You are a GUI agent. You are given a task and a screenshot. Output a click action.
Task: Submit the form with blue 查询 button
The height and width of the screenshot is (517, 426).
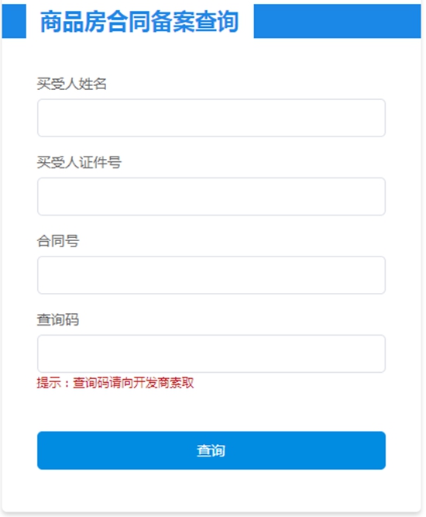[x=211, y=450]
